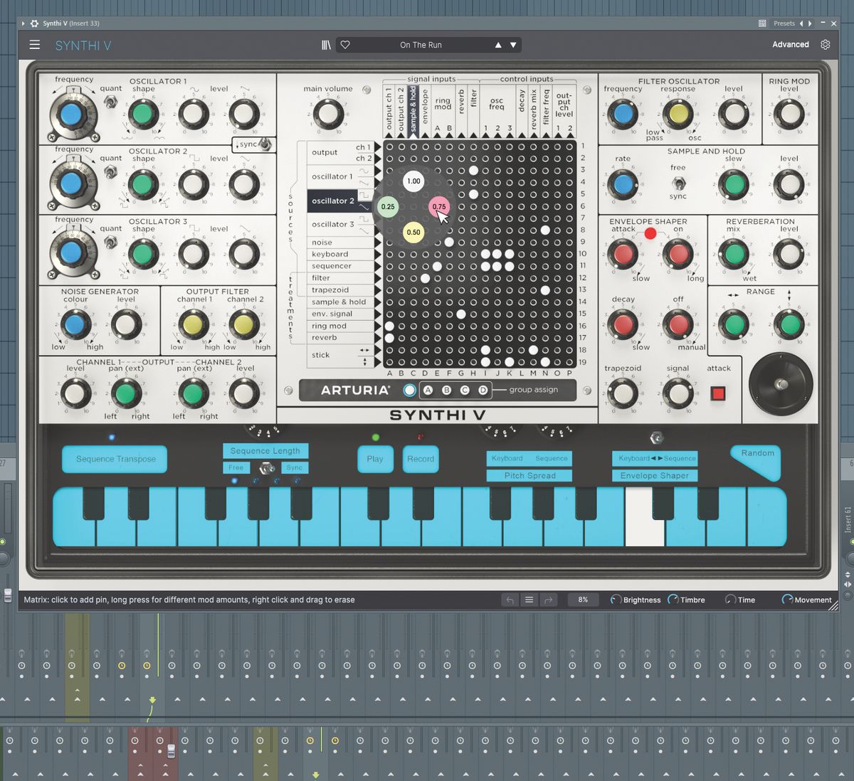
Task: Click the Ring Mod level knob
Action: (x=789, y=113)
